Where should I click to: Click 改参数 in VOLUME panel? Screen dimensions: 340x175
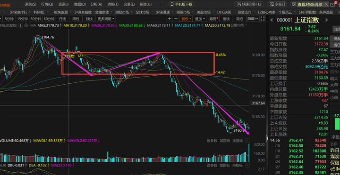coord(212,141)
